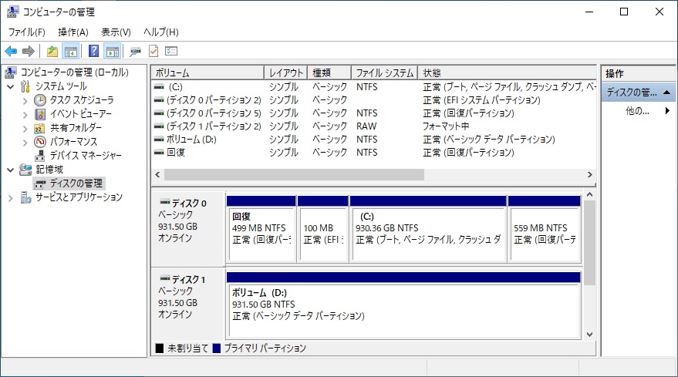
Task: Toggle the show/hide action pane icon
Action: tap(112, 52)
